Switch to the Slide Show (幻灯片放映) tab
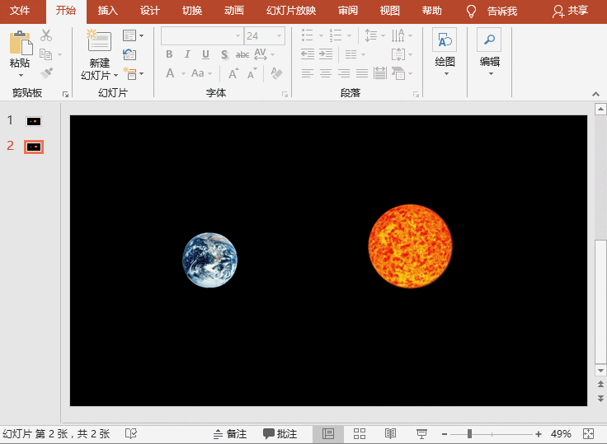This screenshot has width=607, height=444. (x=291, y=11)
